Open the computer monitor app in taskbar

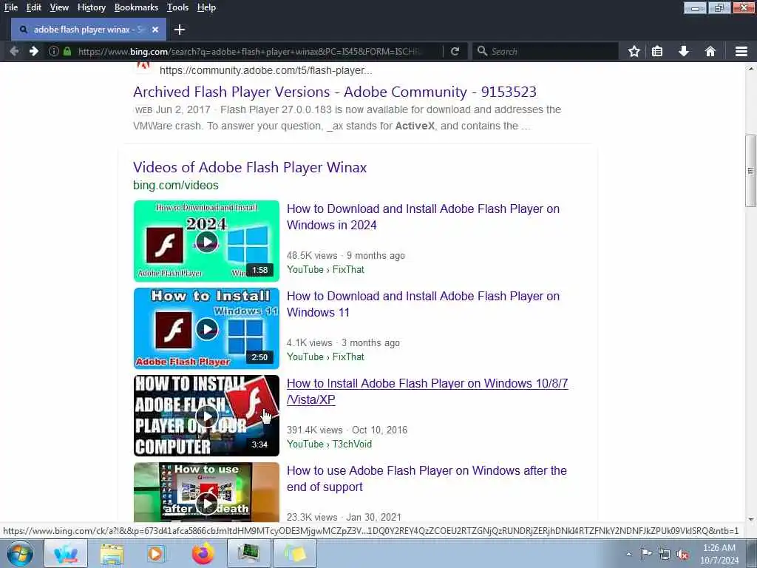[x=249, y=553]
